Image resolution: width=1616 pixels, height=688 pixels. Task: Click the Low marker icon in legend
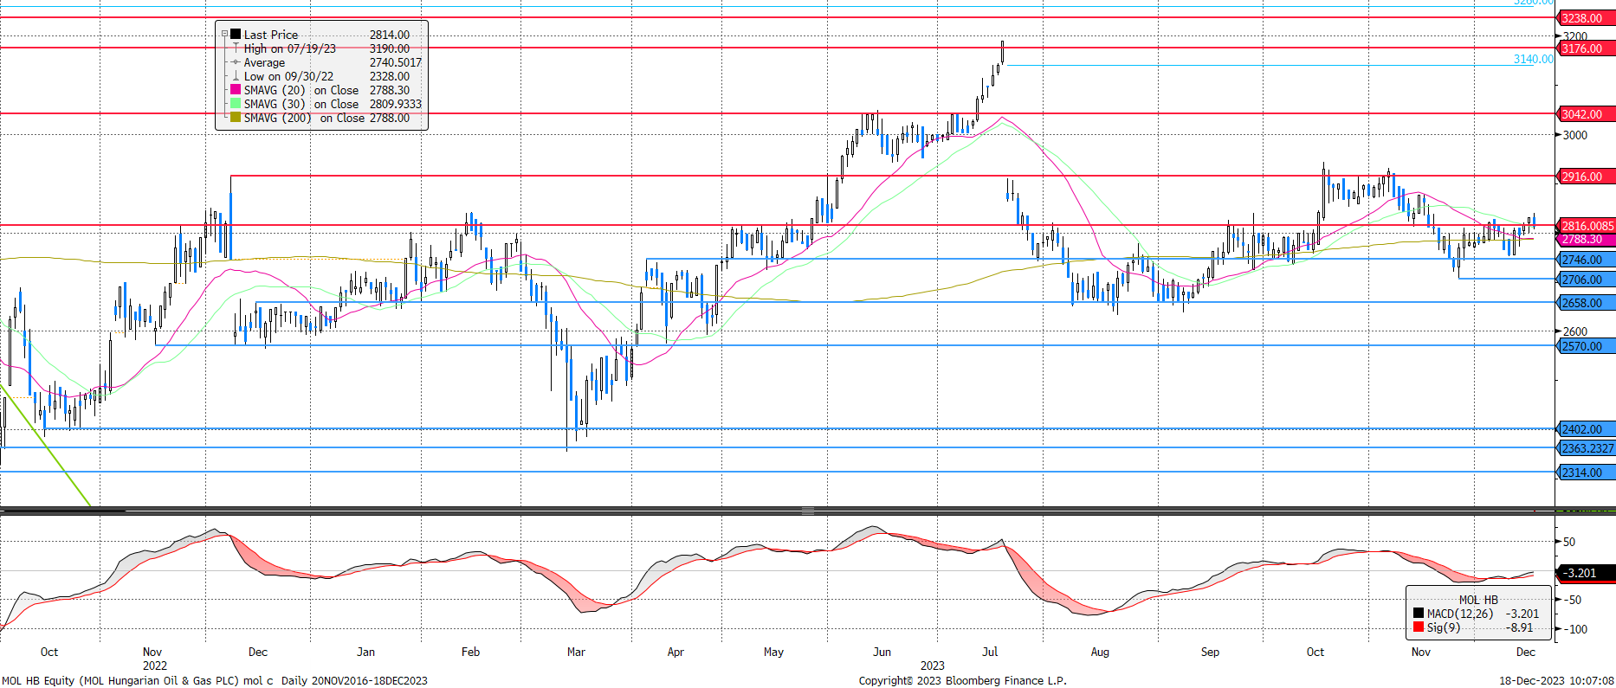tap(236, 76)
